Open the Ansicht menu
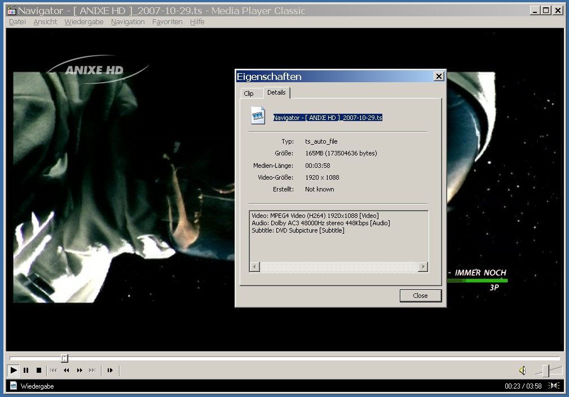The image size is (569, 397). pos(45,22)
